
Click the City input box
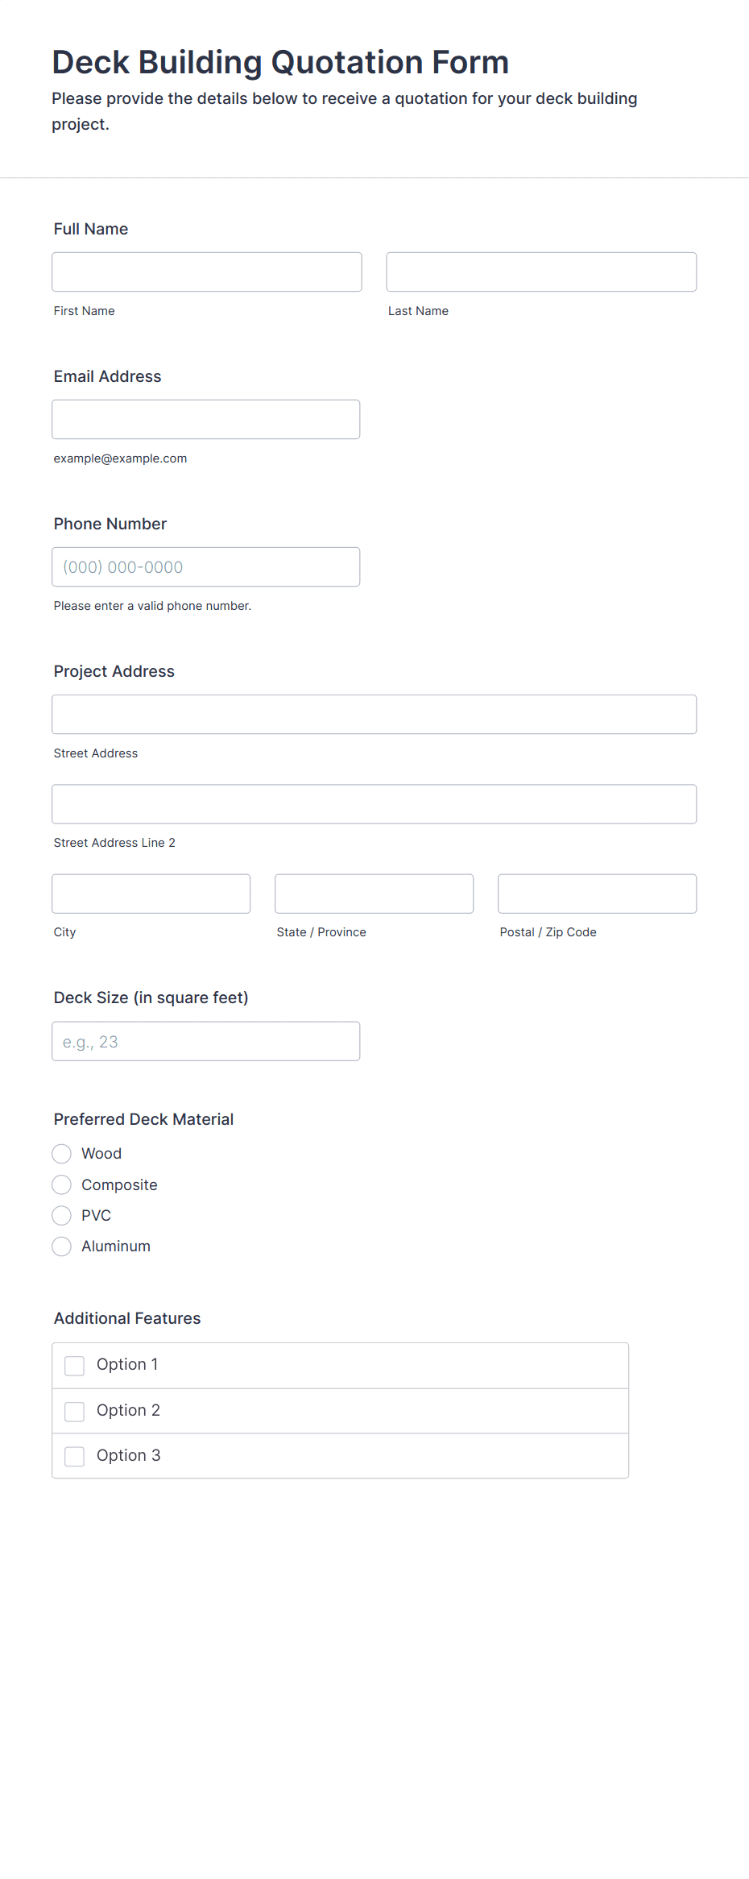click(151, 893)
